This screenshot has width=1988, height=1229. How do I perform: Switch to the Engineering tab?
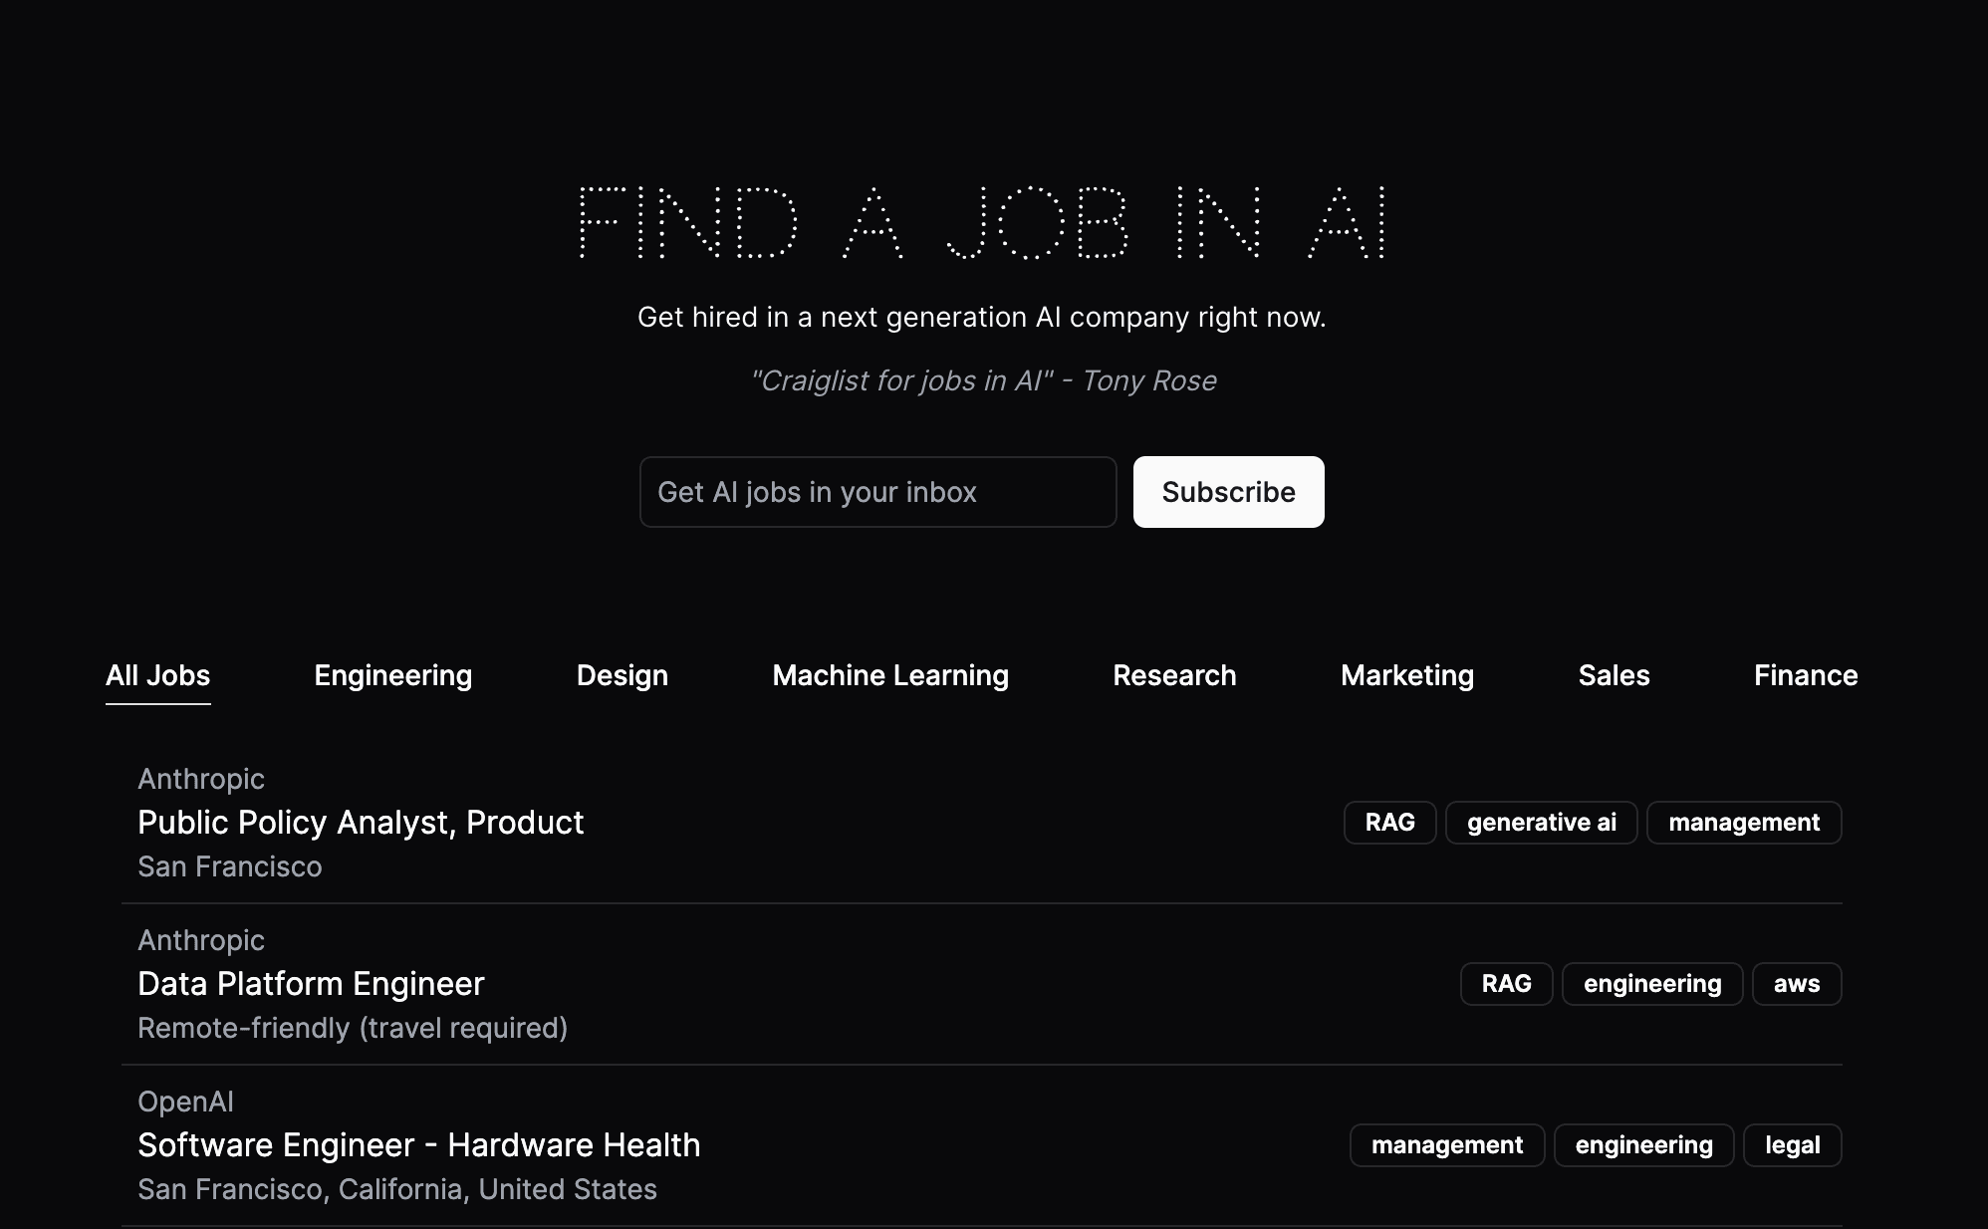(393, 675)
